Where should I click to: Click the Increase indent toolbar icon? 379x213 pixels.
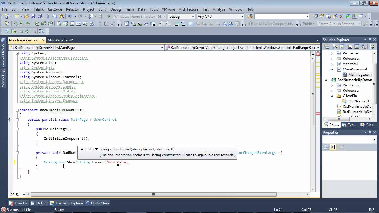coord(168,24)
